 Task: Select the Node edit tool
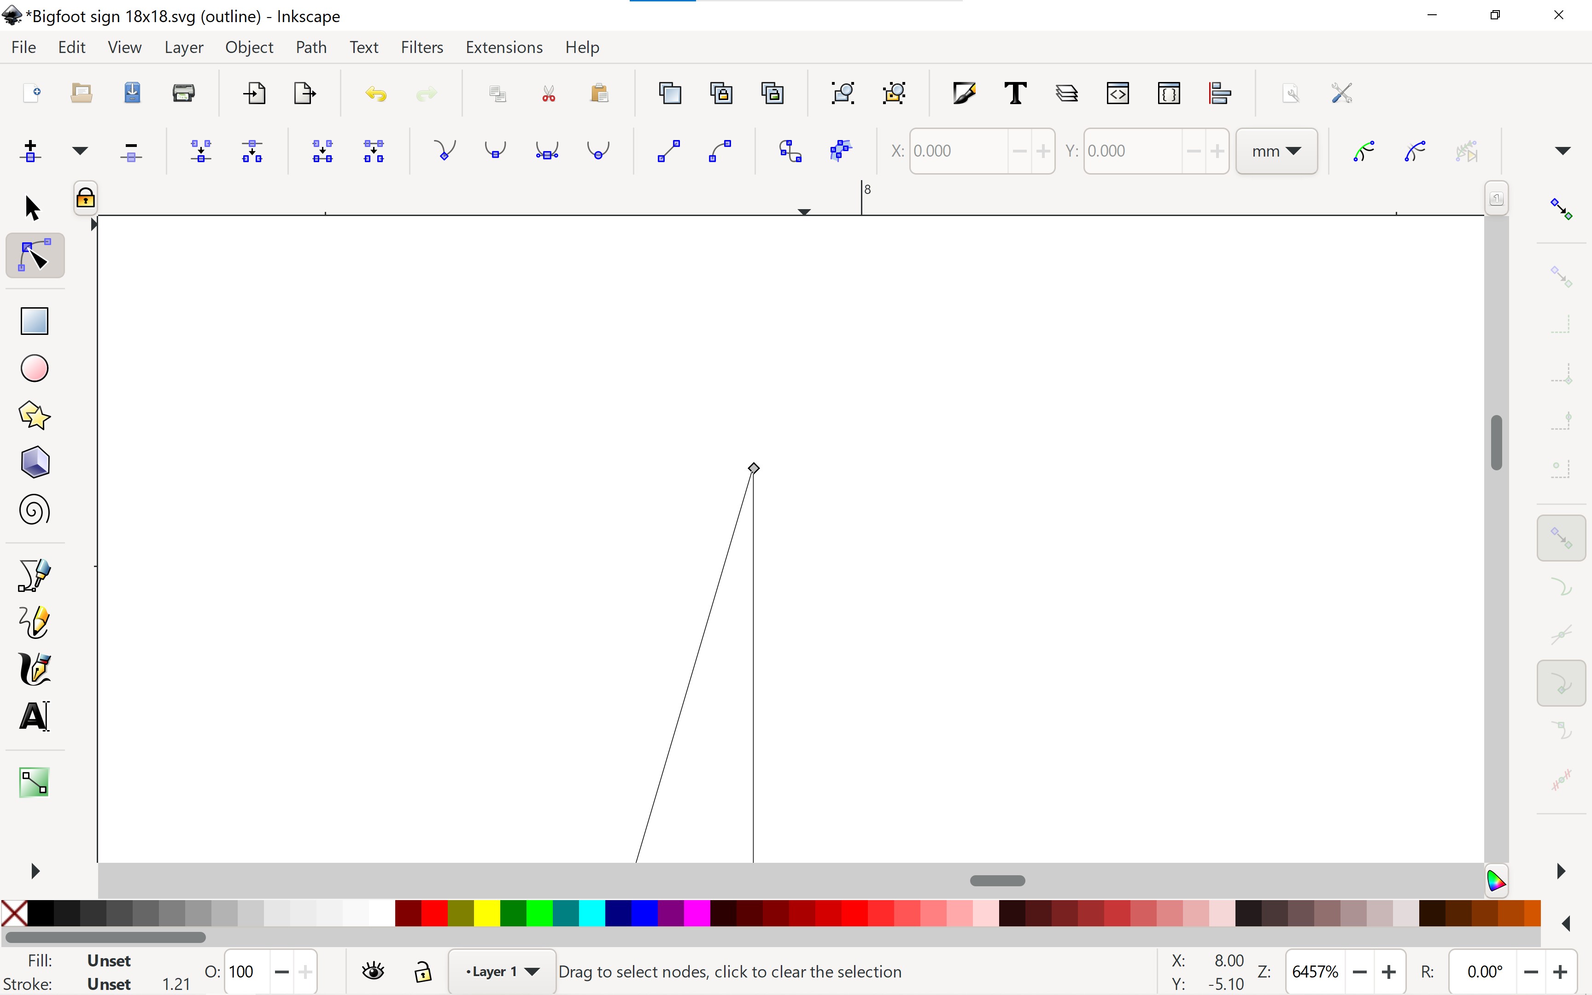click(35, 255)
